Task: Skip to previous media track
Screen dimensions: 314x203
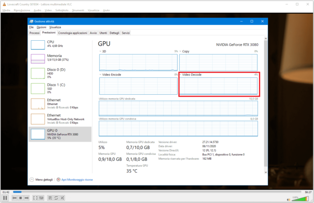Action: click(x=14, y=198)
